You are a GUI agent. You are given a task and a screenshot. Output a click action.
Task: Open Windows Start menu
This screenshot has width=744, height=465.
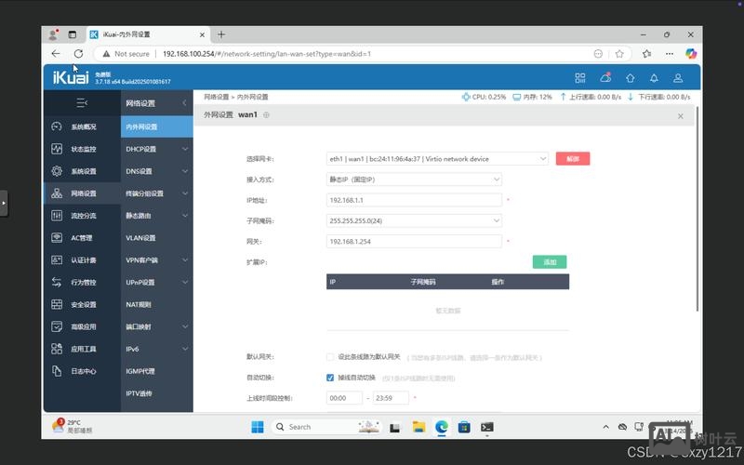click(x=258, y=427)
